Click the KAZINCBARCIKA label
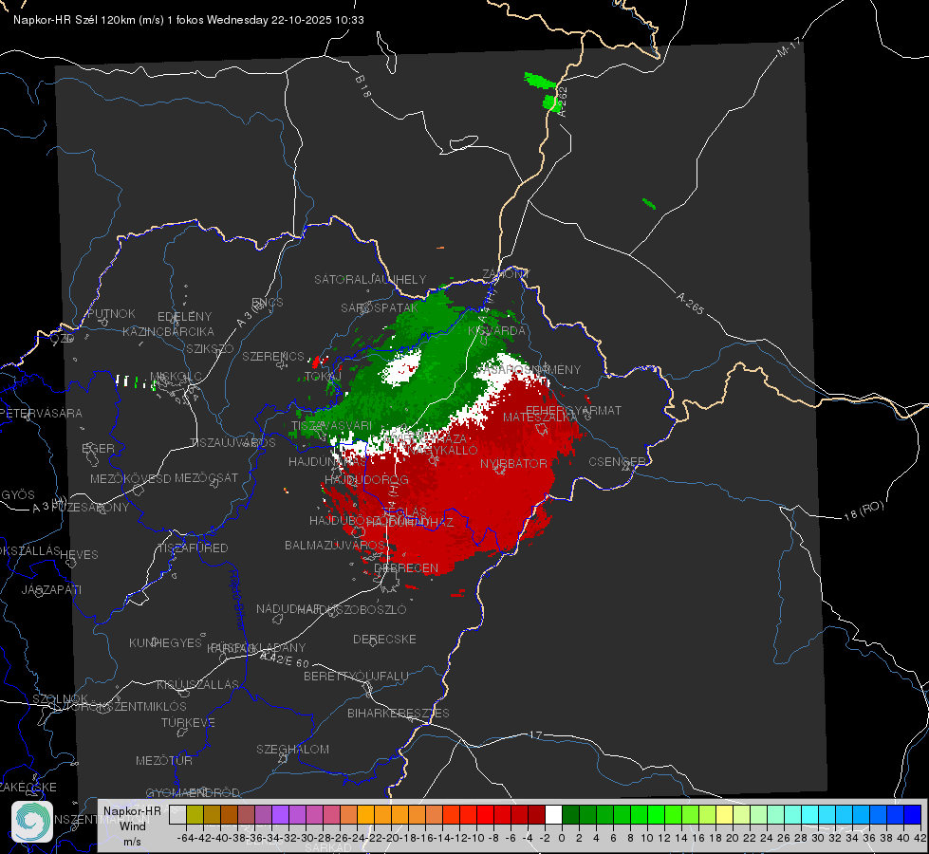929x854 pixels. tap(168, 331)
